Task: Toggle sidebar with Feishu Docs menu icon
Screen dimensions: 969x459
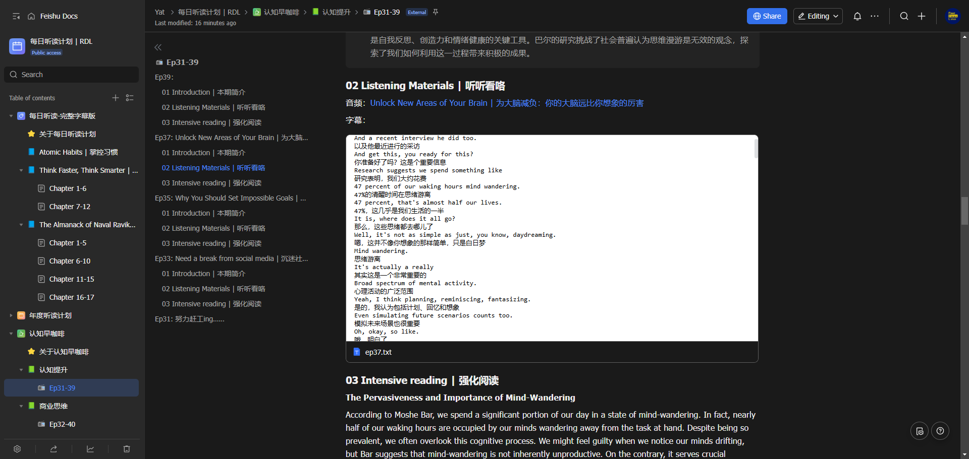Action: click(16, 16)
